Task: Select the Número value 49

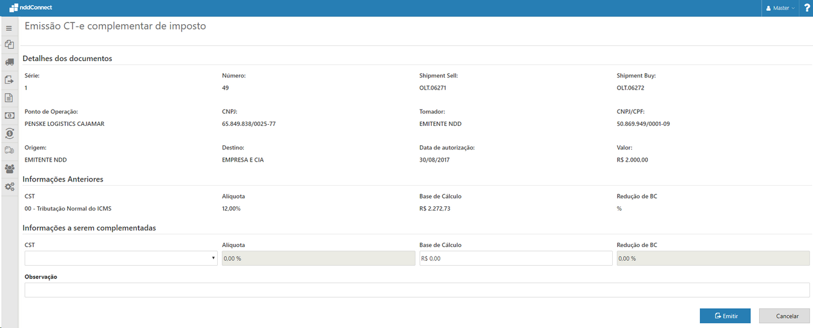Action: pos(226,88)
